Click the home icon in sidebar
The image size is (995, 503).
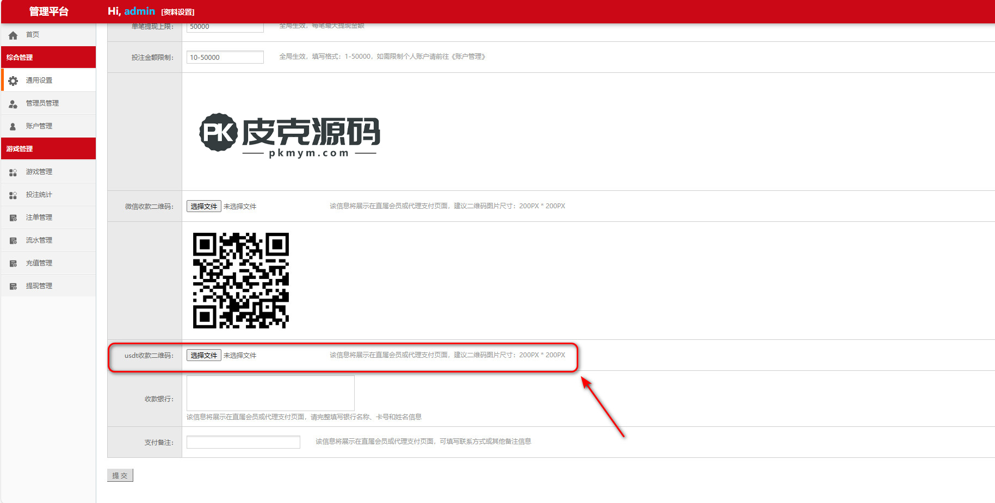tap(13, 35)
